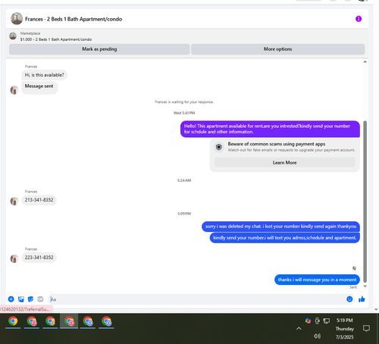Image resolution: width=379 pixels, height=344 pixels.
Task: Click the small seen-receipt avatar
Action: pyautogui.click(x=355, y=268)
